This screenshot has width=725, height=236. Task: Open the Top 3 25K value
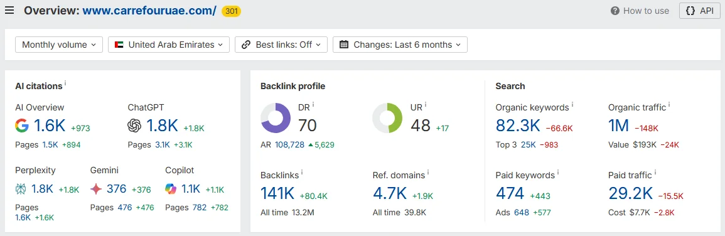click(x=529, y=145)
